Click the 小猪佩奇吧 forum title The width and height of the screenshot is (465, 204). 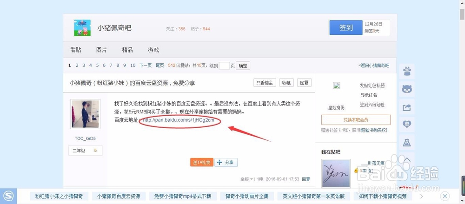[x=114, y=28]
